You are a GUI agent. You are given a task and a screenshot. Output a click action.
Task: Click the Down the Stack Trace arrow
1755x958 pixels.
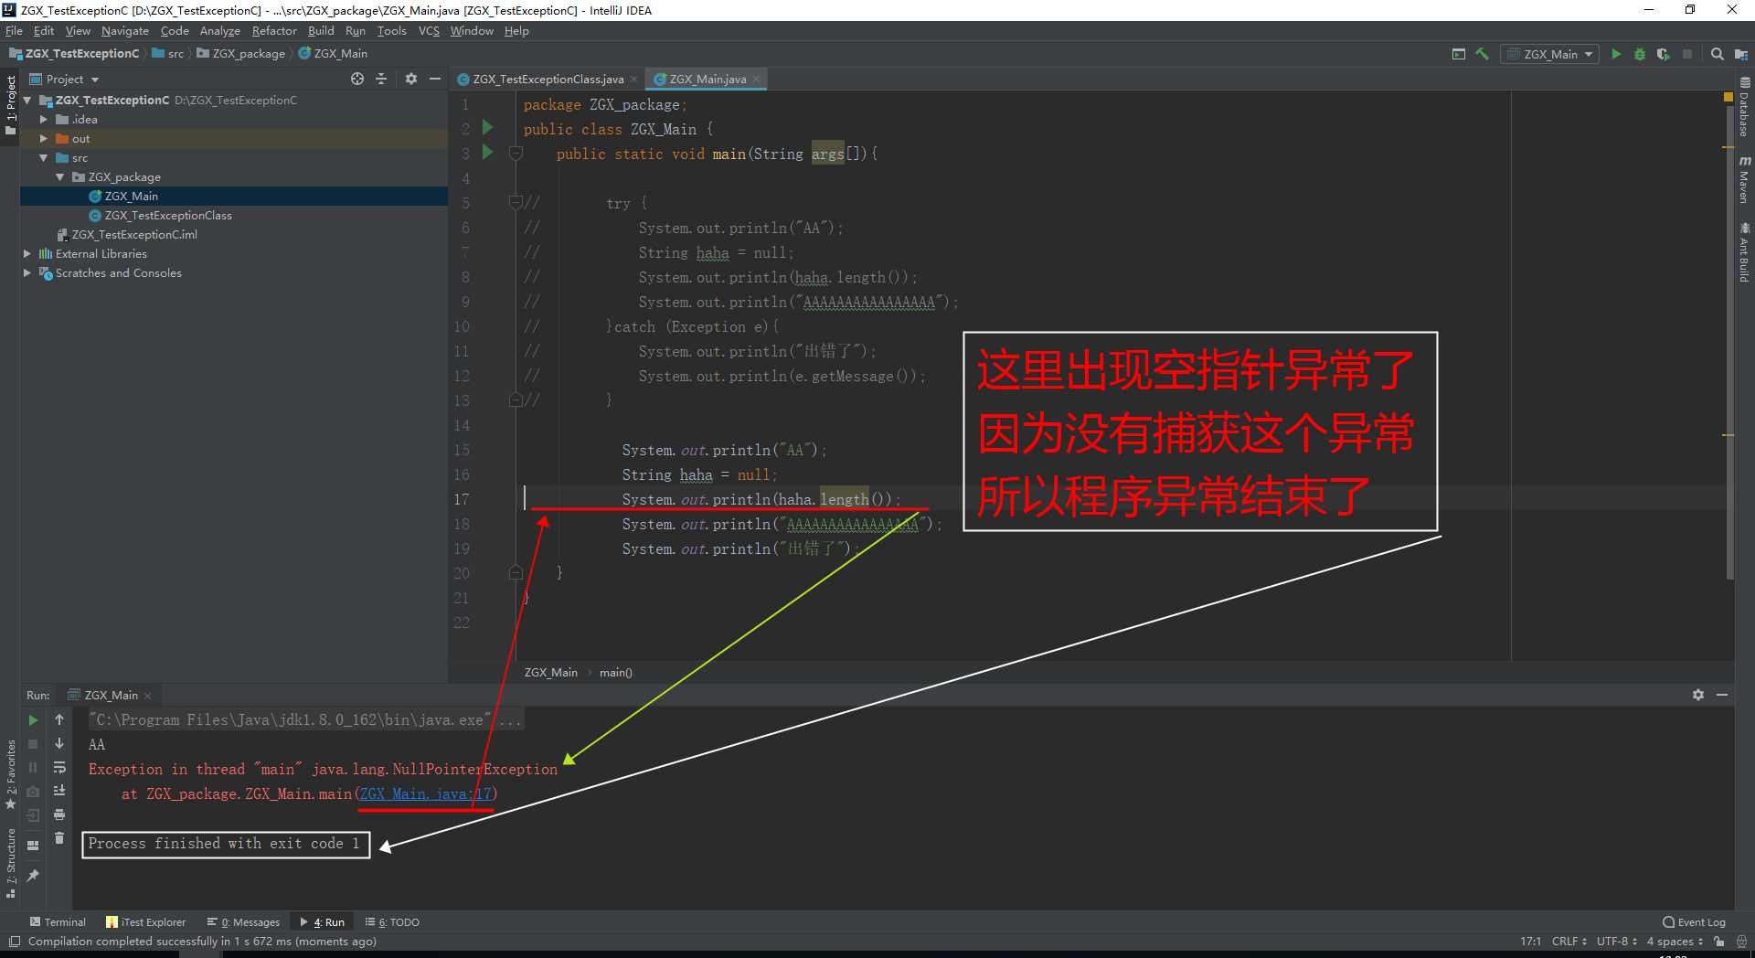[x=59, y=744]
